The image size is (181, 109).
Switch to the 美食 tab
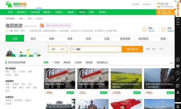point(70,39)
